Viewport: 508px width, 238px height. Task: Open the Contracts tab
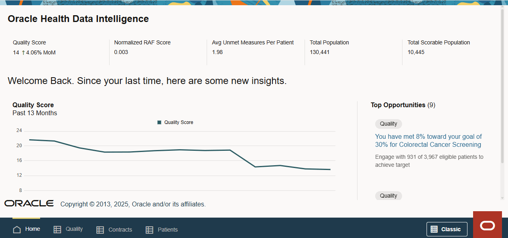pos(120,229)
